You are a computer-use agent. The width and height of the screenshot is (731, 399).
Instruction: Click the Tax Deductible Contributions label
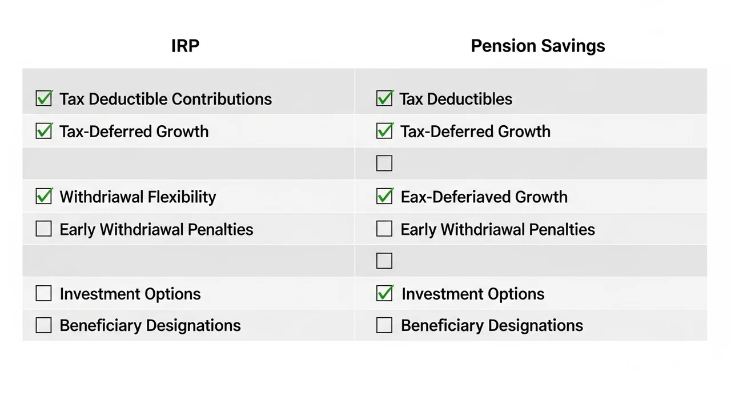click(x=166, y=99)
